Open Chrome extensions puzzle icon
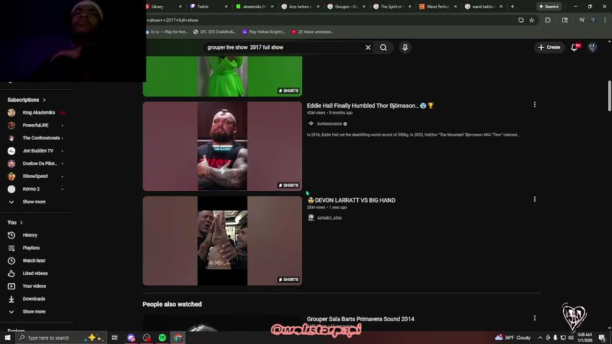 548,20
